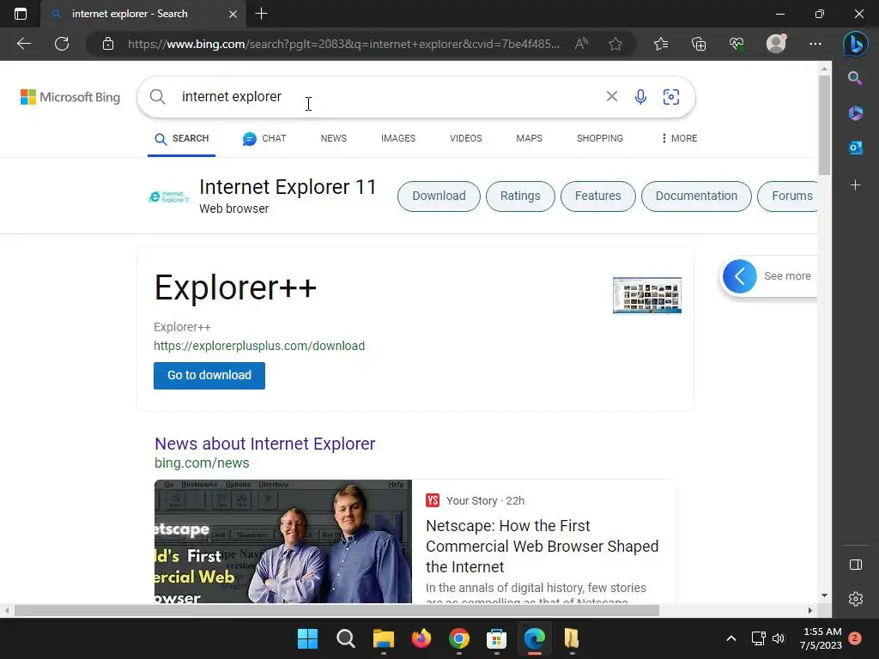Close the internet explorer search tab

point(233,14)
